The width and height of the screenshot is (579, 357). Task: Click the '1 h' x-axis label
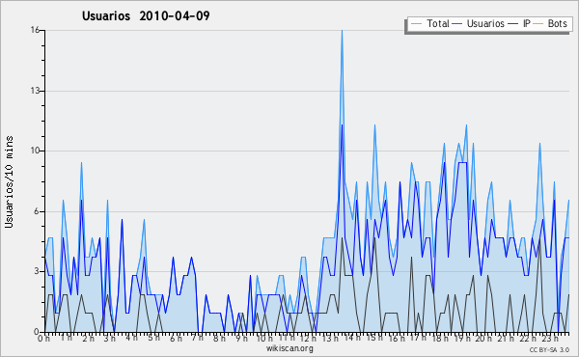pos(67,338)
